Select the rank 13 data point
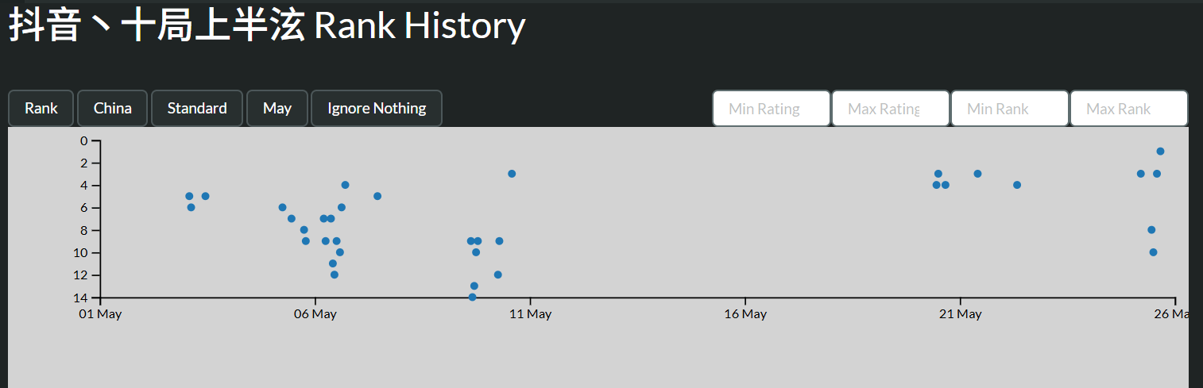The image size is (1203, 388). pos(474,286)
